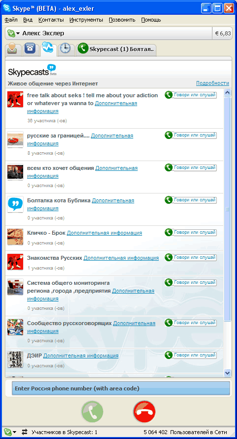This screenshot has width=237, height=439.
Task: Click the phone number input field
Action: point(121,388)
